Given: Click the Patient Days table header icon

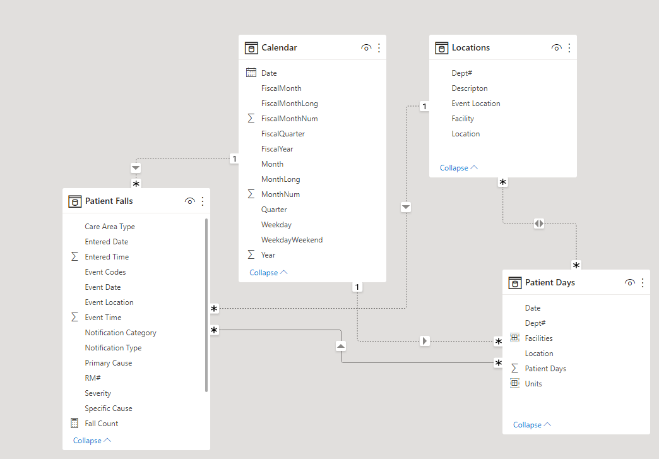Looking at the screenshot, I should 515,283.
